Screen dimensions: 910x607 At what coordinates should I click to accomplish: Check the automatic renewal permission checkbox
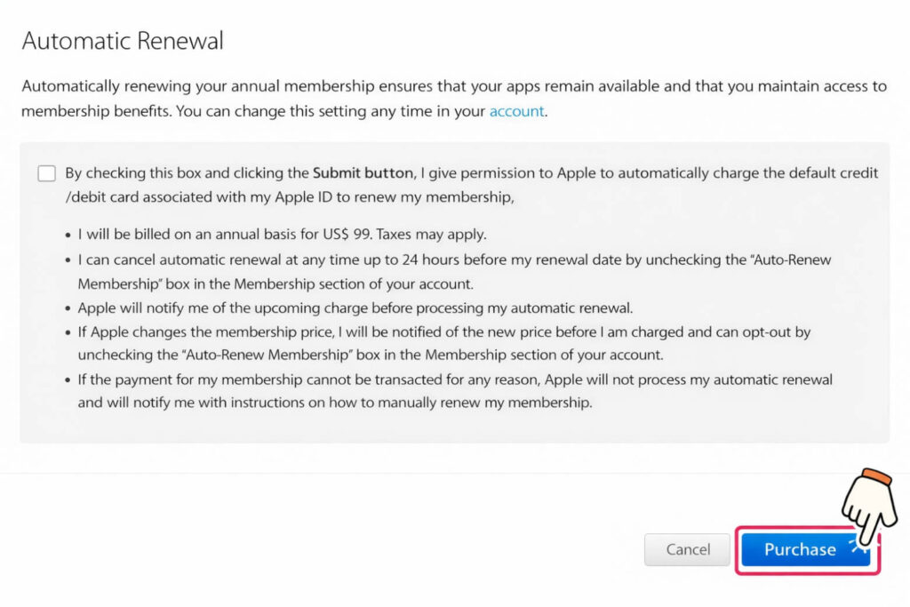click(46, 173)
